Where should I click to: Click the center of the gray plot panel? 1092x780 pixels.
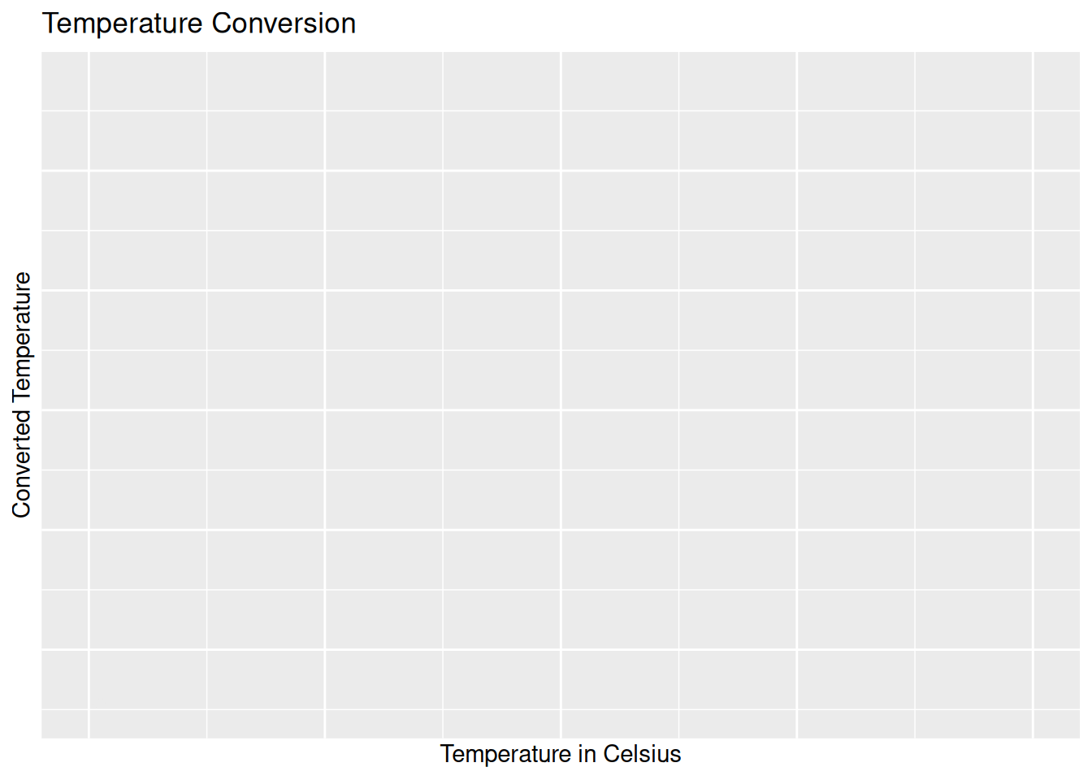pos(561,396)
